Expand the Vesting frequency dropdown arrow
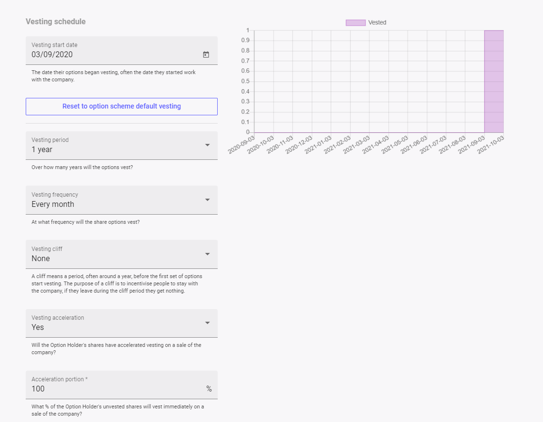This screenshot has width=543, height=422. (x=208, y=200)
